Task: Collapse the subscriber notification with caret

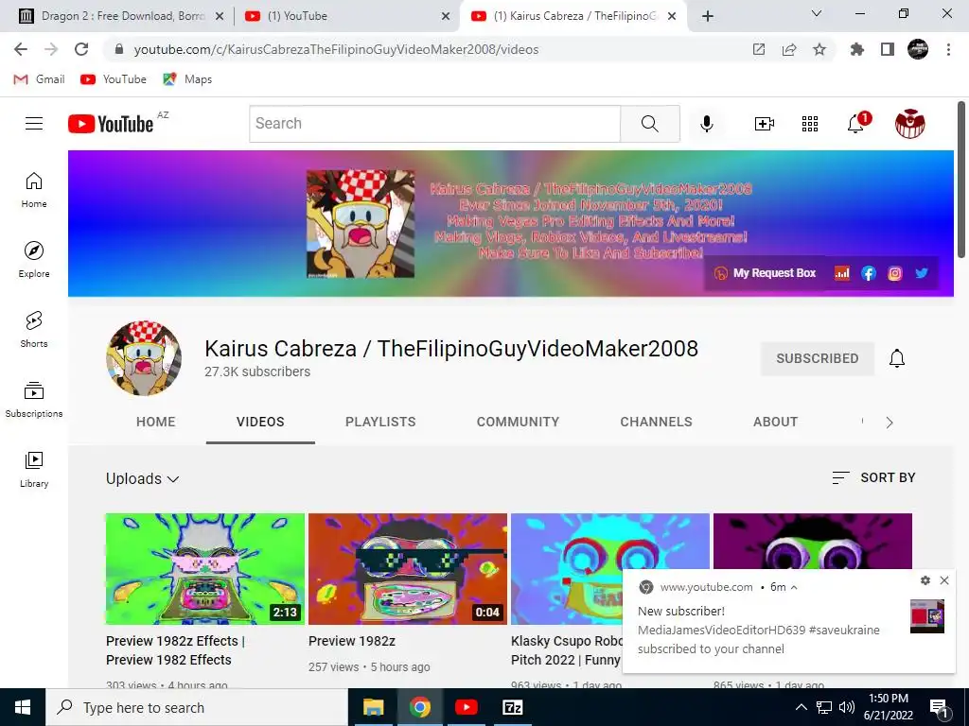Action: pyautogui.click(x=794, y=587)
